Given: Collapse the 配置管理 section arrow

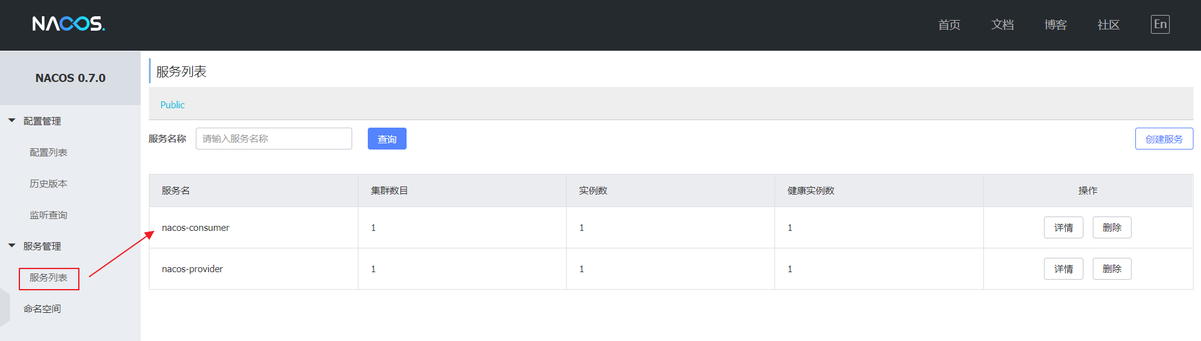Looking at the screenshot, I should tap(12, 120).
